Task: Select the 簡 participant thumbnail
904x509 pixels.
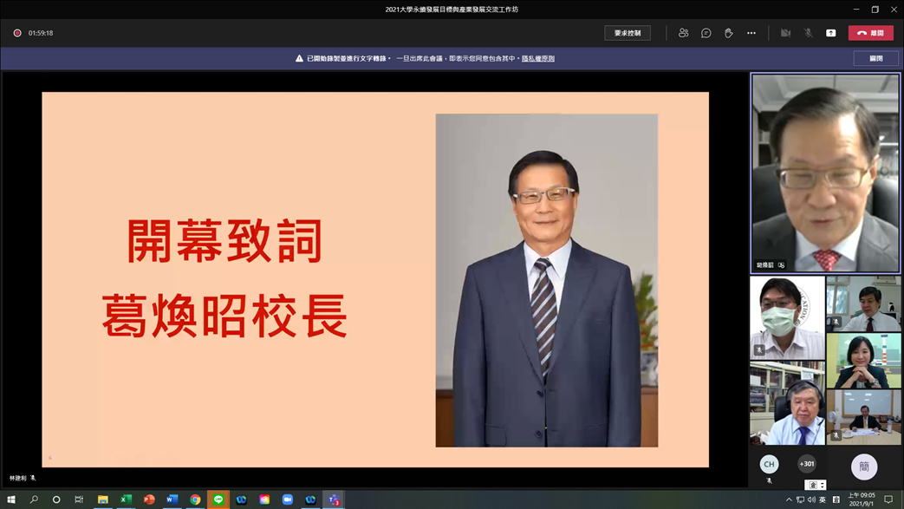Action: point(864,467)
